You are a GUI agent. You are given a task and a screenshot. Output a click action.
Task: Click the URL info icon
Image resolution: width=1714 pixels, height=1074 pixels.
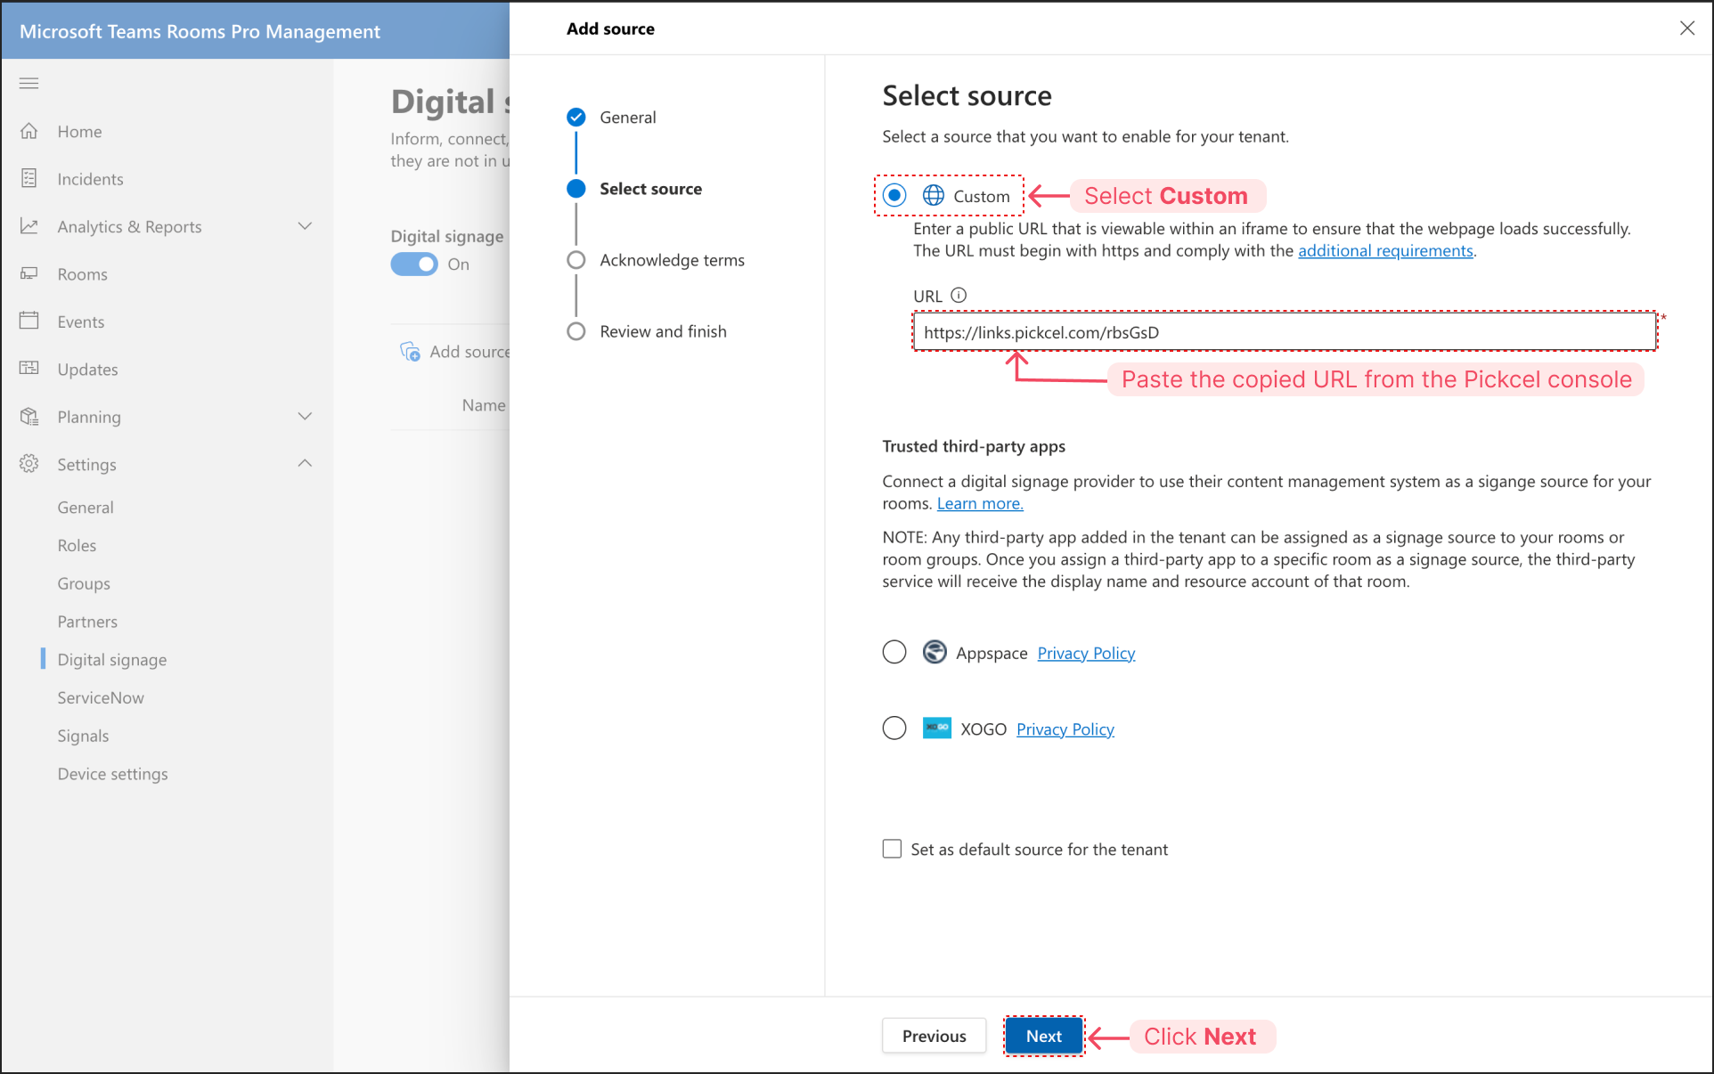pyautogui.click(x=959, y=295)
